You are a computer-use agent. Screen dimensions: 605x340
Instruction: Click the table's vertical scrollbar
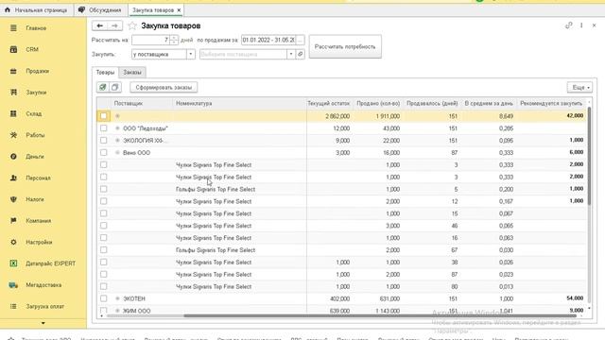589,156
